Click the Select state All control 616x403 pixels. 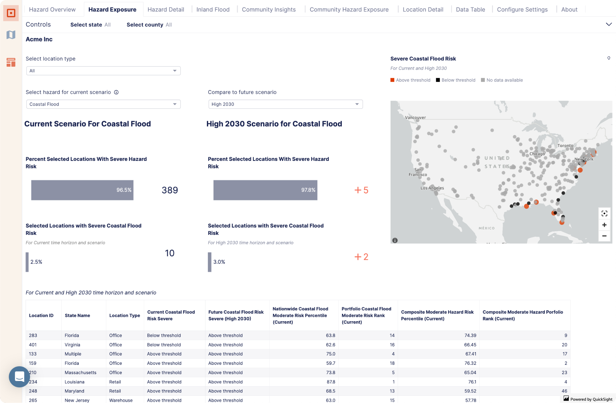tap(90, 25)
